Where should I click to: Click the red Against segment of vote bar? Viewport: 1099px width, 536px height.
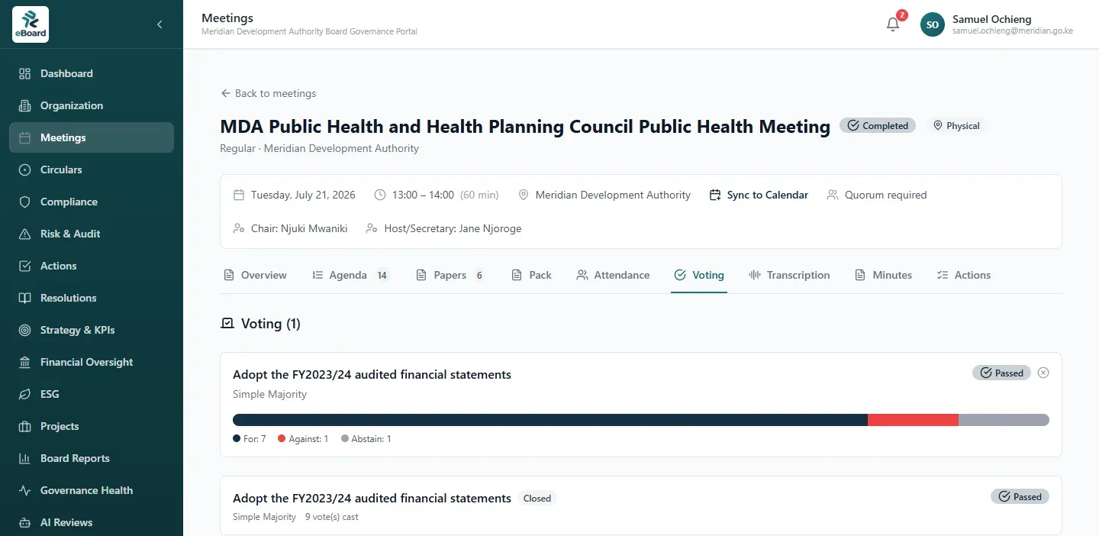(913, 420)
